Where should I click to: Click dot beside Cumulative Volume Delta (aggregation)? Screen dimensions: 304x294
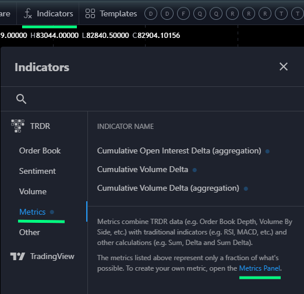tap(246, 188)
